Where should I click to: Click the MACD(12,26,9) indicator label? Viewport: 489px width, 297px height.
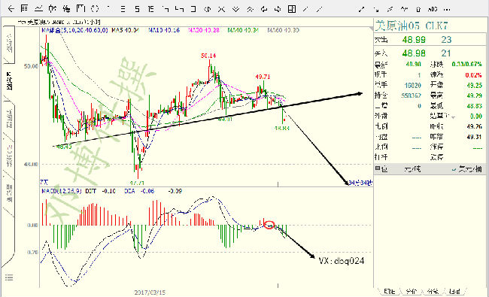62,191
